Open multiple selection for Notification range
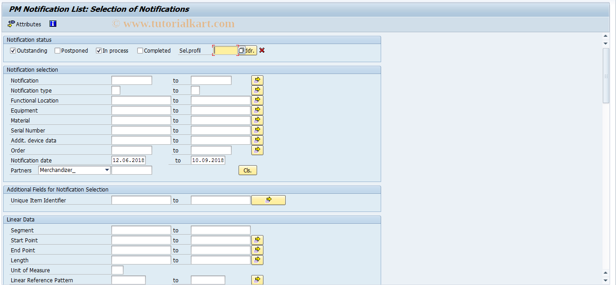616x285 pixels. (x=257, y=80)
